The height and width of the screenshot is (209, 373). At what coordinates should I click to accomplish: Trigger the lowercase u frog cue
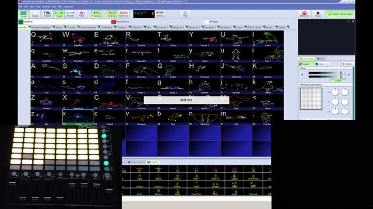(236, 54)
